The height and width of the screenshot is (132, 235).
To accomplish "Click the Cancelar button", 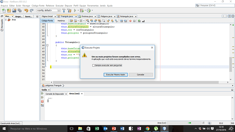I will 141,75.
